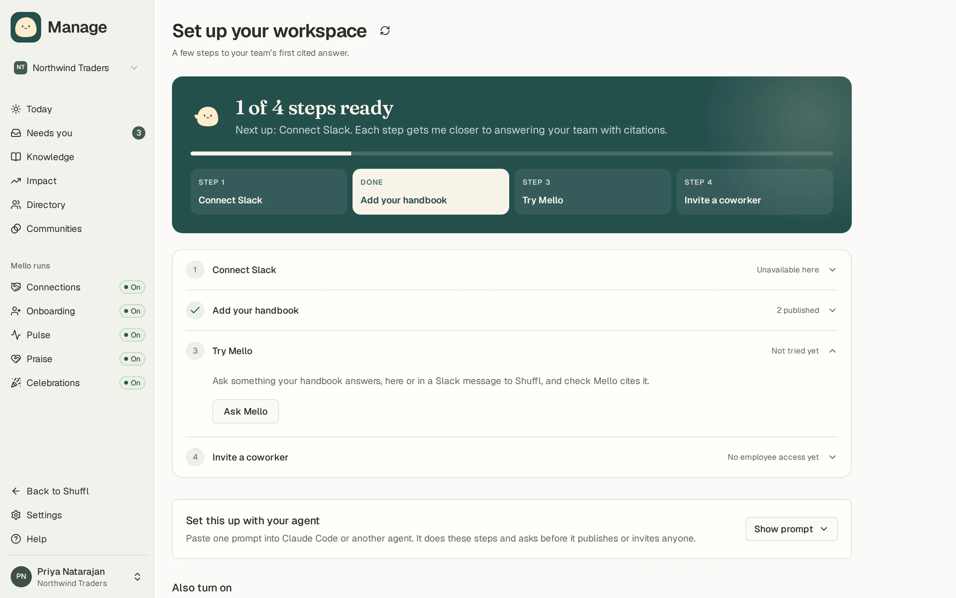Click the Mello mascot in the progress banner
The image size is (956, 598).
pyautogui.click(x=206, y=116)
